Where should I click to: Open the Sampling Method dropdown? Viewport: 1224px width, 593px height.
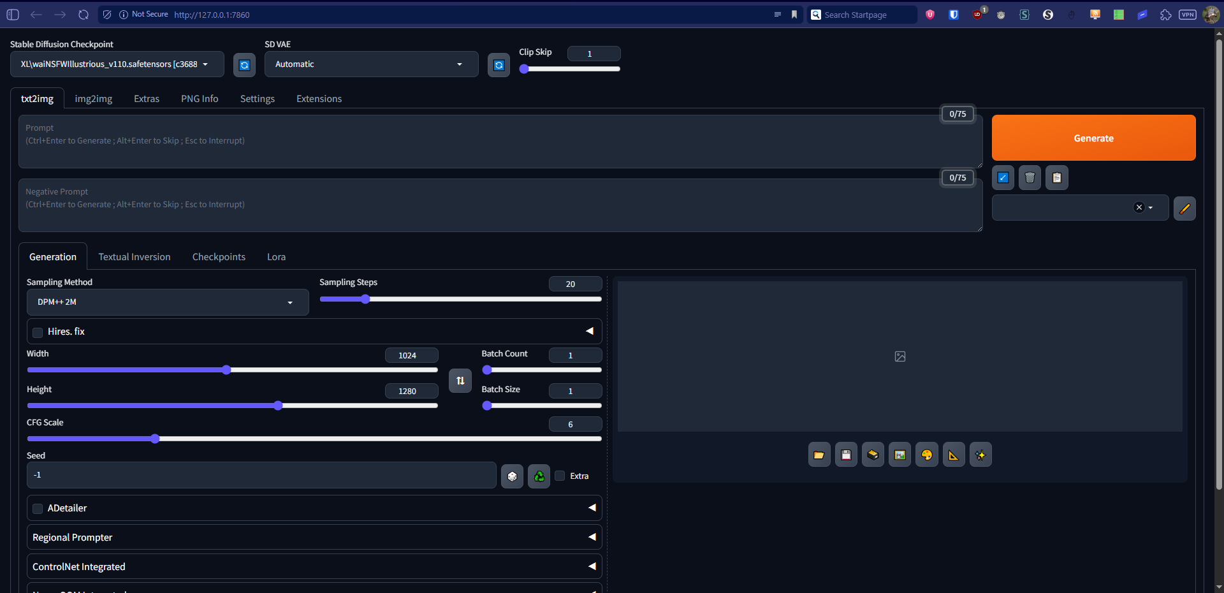pyautogui.click(x=168, y=302)
